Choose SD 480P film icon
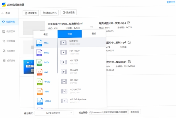This screenshot has width=176, height=118. pyautogui.click(x=64, y=82)
